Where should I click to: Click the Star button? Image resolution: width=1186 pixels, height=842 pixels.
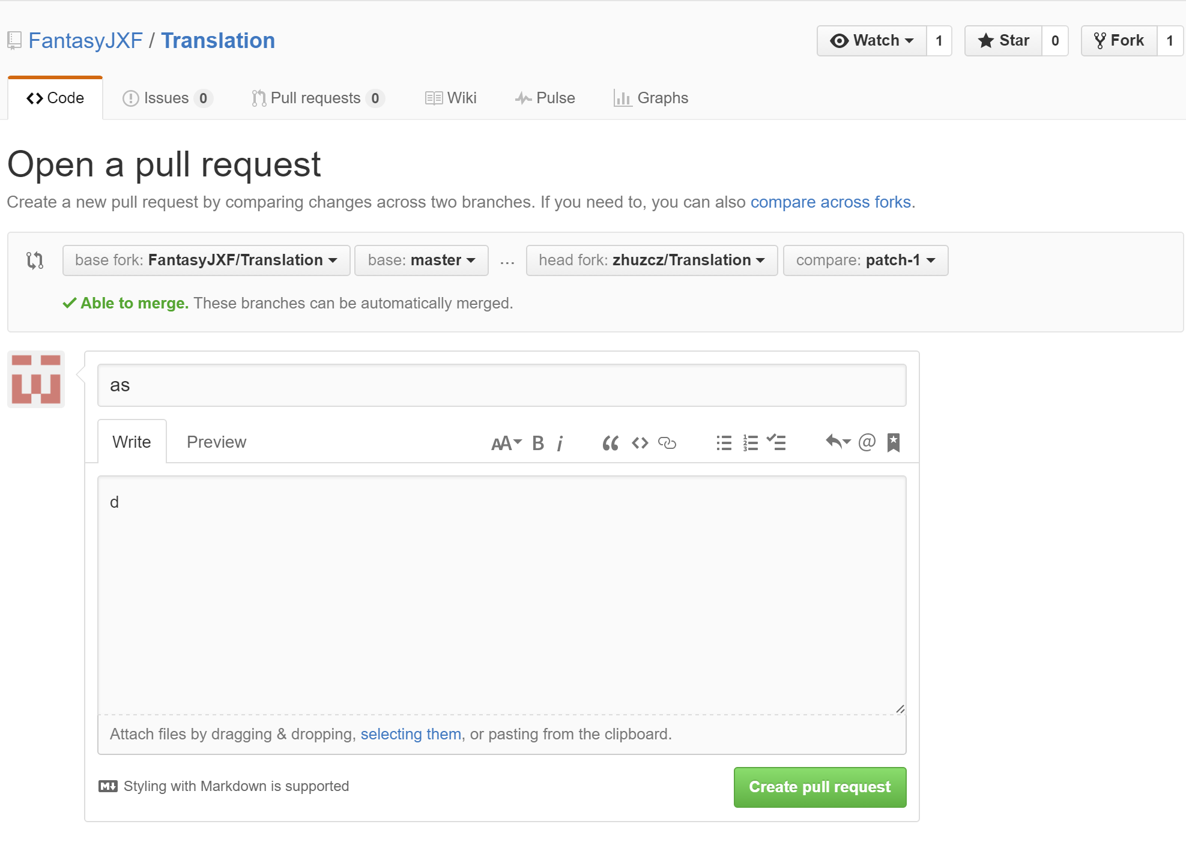tap(1003, 41)
